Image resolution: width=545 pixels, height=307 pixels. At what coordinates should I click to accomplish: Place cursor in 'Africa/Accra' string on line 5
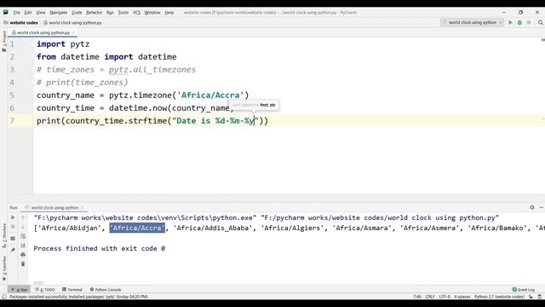pyautogui.click(x=210, y=96)
